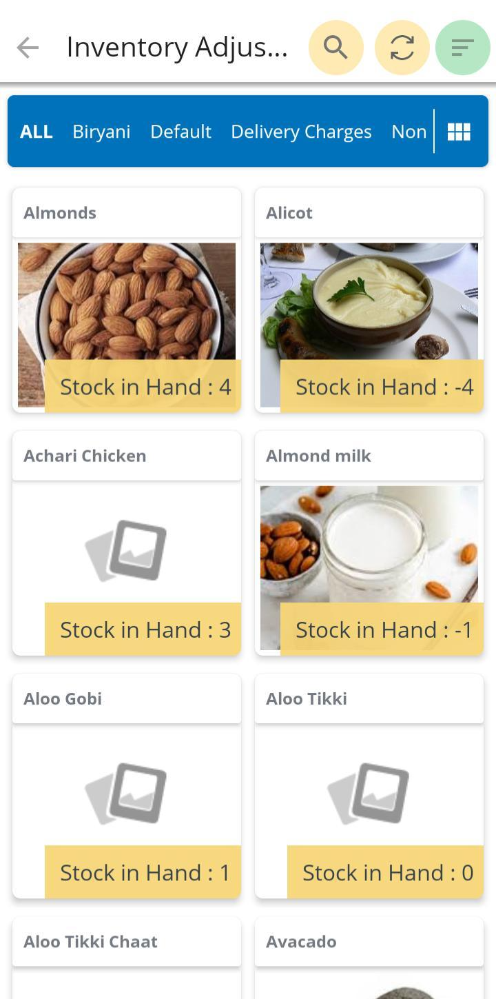Viewport: 496px width, 999px height.
Task: Open the Delivery Charges category tab
Action: click(x=301, y=132)
